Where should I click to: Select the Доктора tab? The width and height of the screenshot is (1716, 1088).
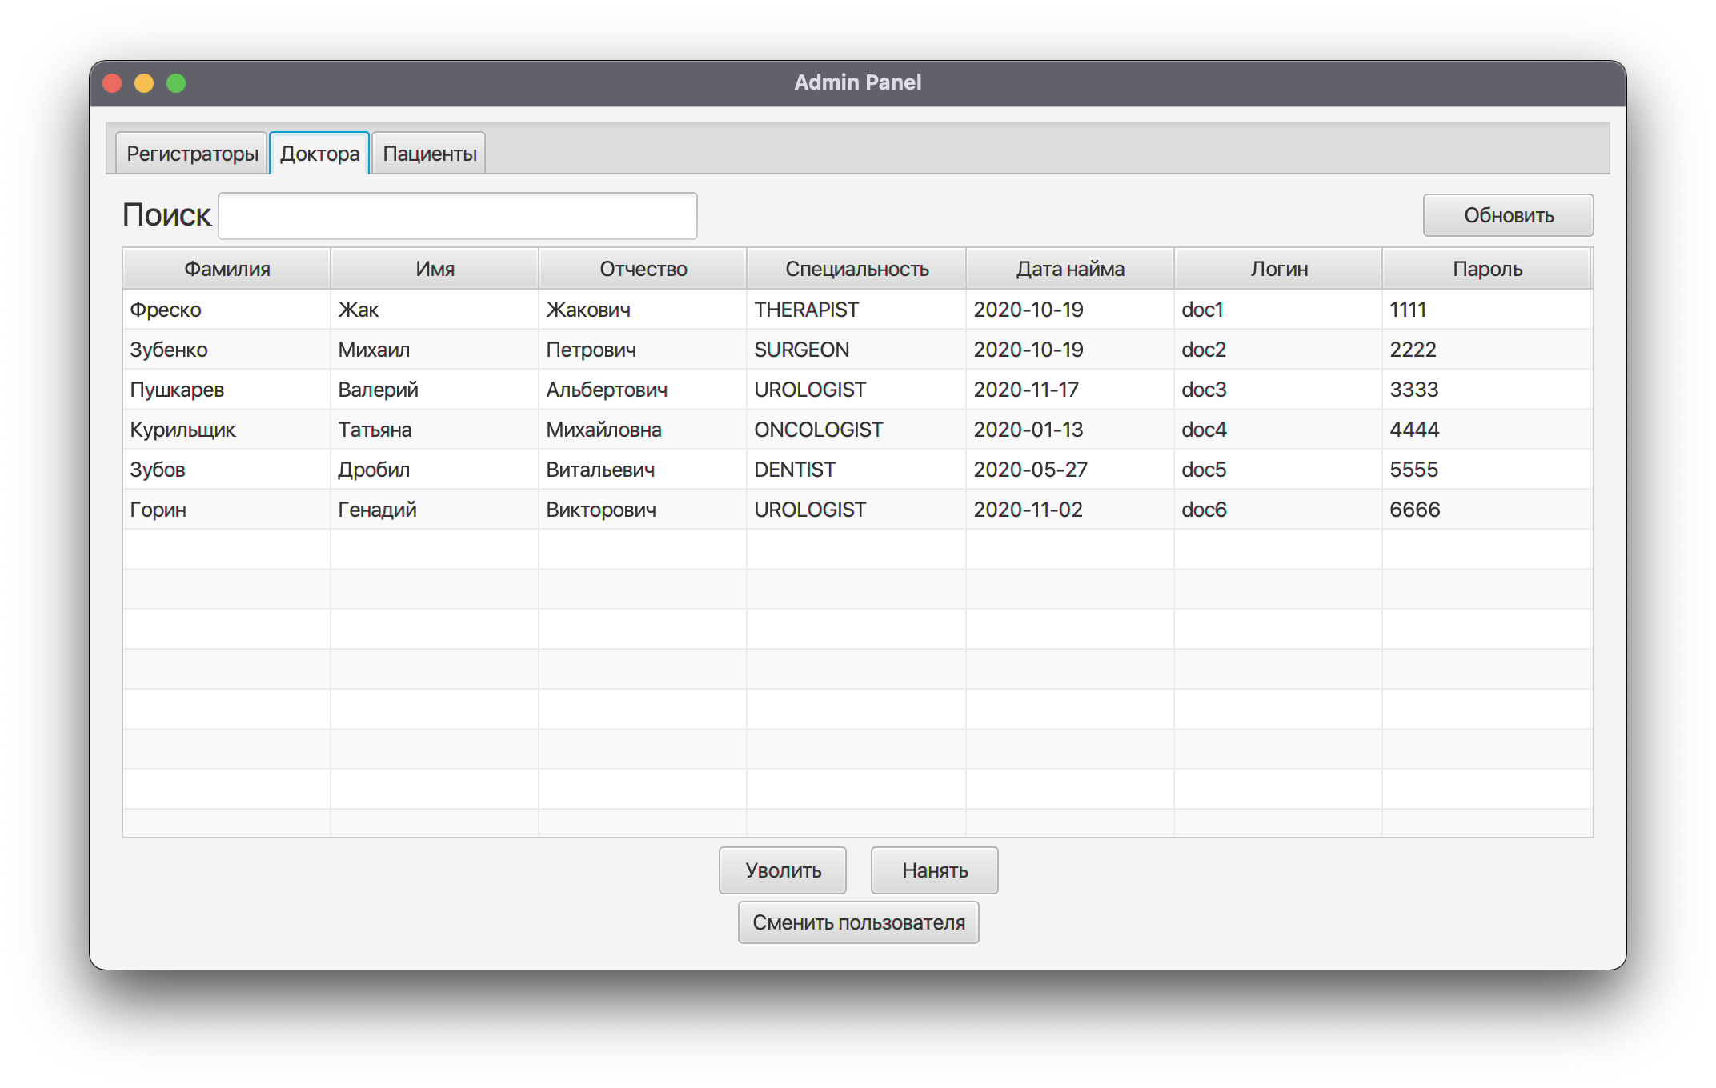(x=319, y=154)
